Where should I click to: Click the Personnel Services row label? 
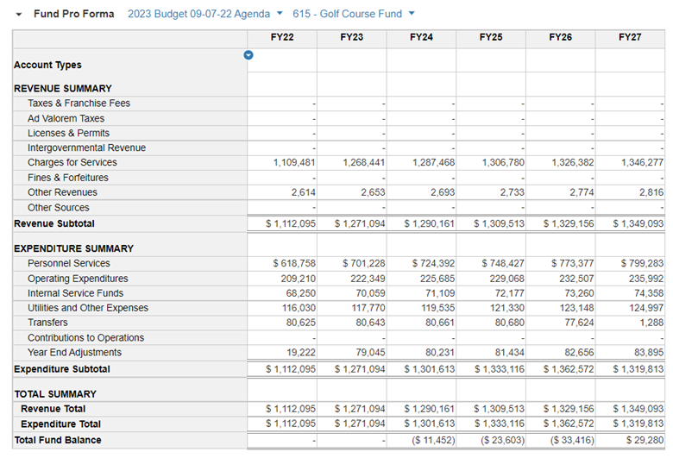coord(69,263)
